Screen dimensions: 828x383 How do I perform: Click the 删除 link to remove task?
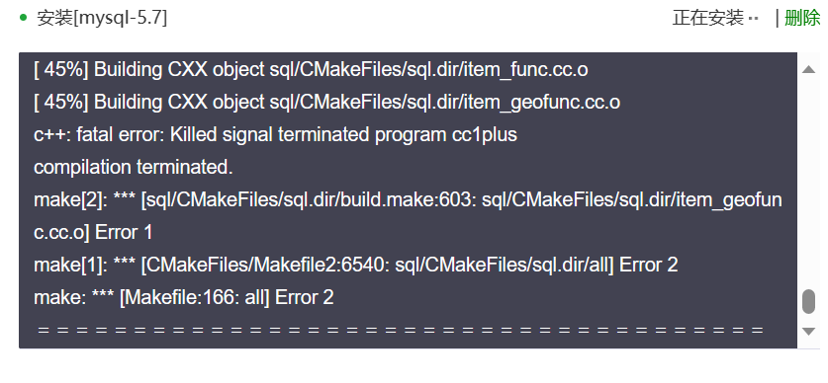[802, 18]
